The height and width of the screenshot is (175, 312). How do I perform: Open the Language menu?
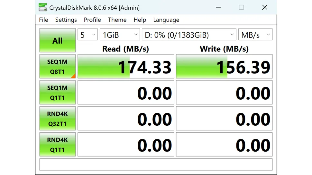(166, 20)
